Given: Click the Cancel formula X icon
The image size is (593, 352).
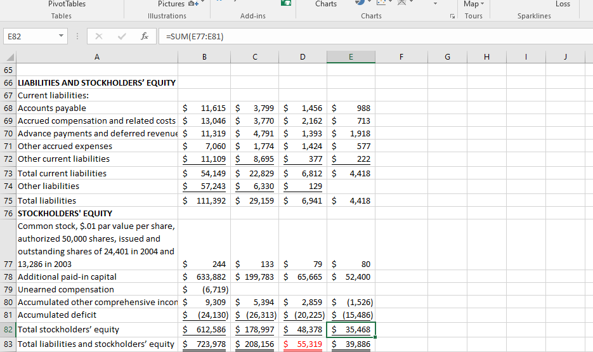Looking at the screenshot, I should point(99,36).
